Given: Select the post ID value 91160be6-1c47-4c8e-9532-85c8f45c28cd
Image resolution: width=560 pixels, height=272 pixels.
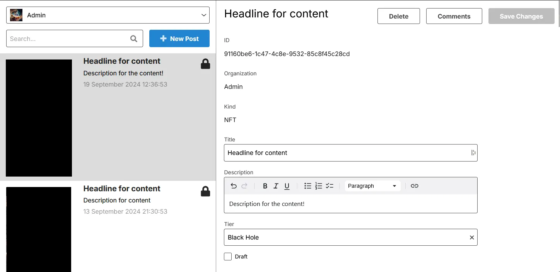Looking at the screenshot, I should point(287,54).
